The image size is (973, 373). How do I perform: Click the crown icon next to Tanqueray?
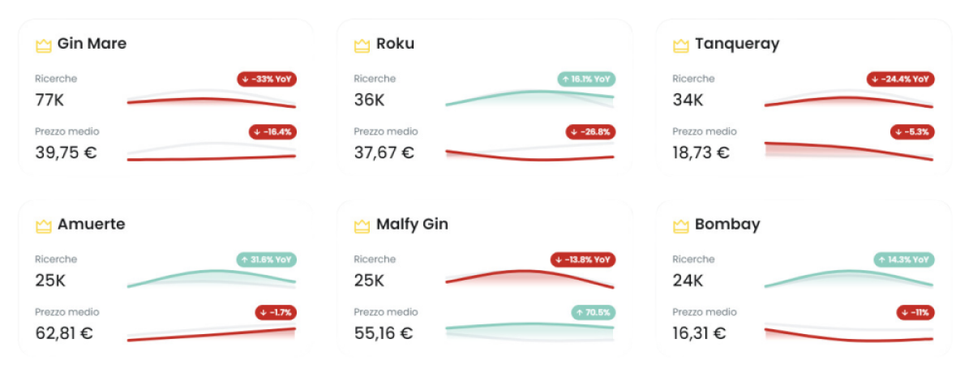[x=681, y=45]
